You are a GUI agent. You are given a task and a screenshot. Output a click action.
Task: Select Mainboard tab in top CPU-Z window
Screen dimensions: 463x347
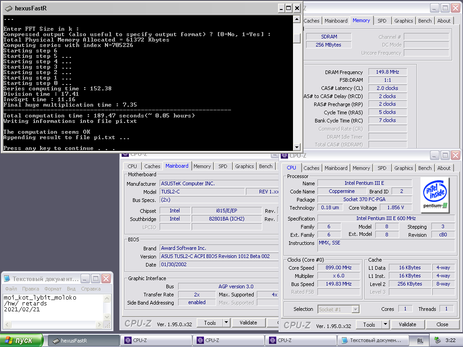336,21
